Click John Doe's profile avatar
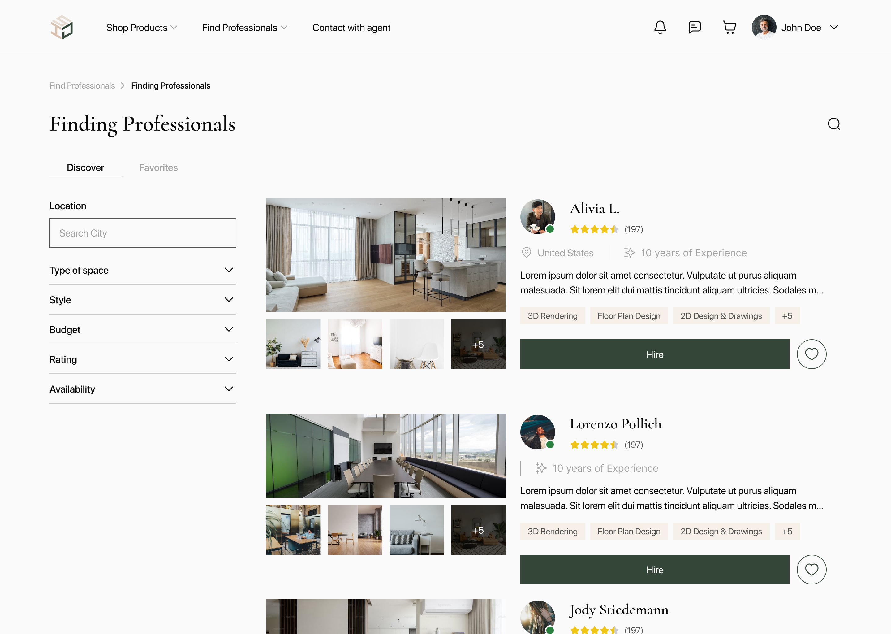The image size is (891, 634). click(x=764, y=27)
